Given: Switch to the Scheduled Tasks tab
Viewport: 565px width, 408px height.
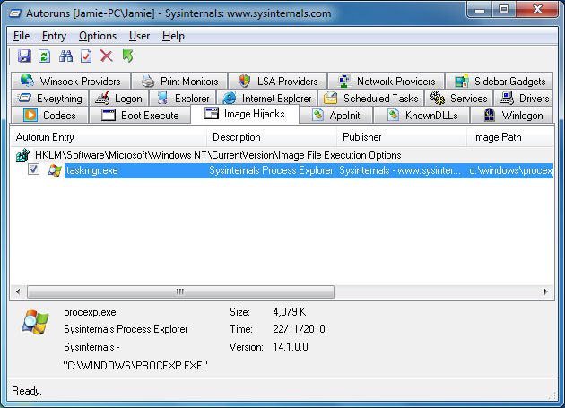Looking at the screenshot, I should pyautogui.click(x=370, y=98).
